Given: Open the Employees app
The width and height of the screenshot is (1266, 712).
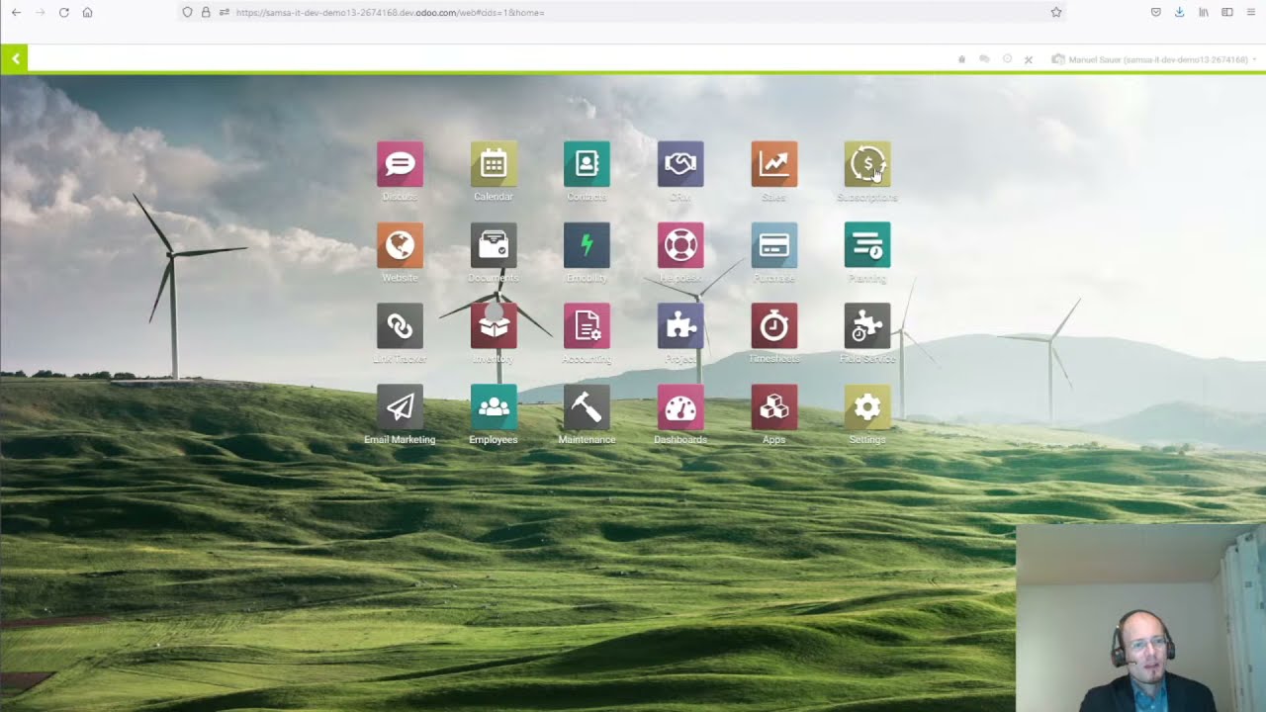Looking at the screenshot, I should click(493, 407).
